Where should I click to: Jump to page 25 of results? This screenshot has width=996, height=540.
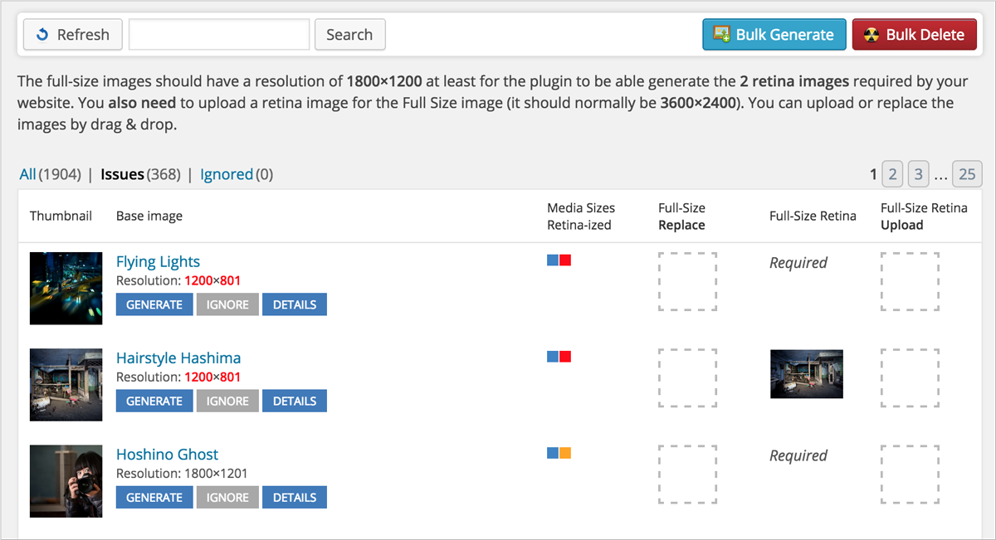click(x=966, y=174)
